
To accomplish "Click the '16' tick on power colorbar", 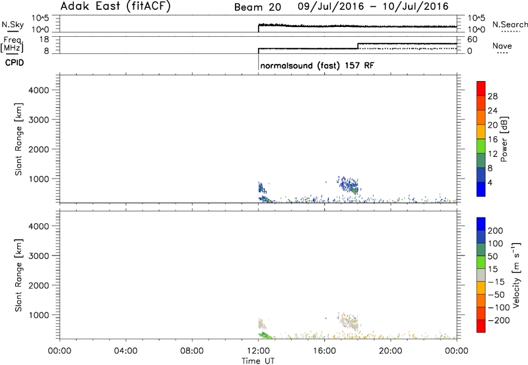I will pyautogui.click(x=492, y=140).
